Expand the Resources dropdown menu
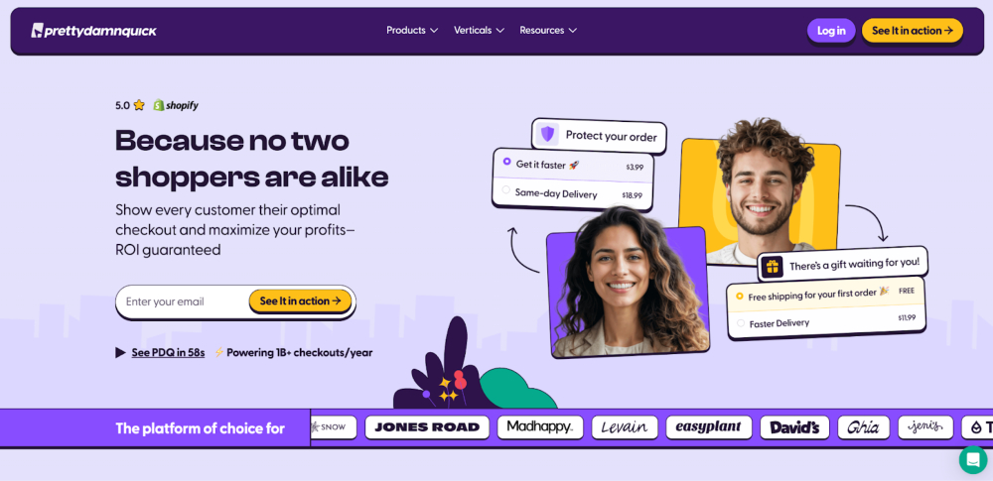 pos(548,31)
